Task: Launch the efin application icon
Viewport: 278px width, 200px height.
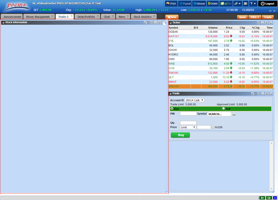Action: [225, 4]
